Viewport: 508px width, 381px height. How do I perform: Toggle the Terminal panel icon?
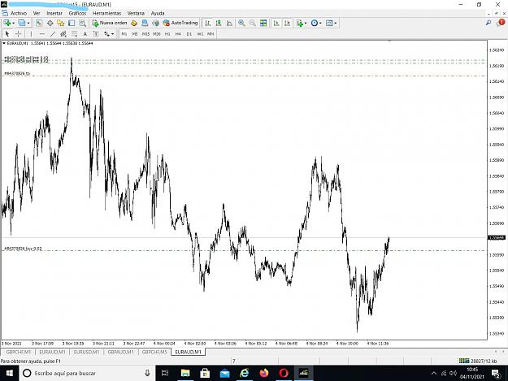[x=72, y=23]
